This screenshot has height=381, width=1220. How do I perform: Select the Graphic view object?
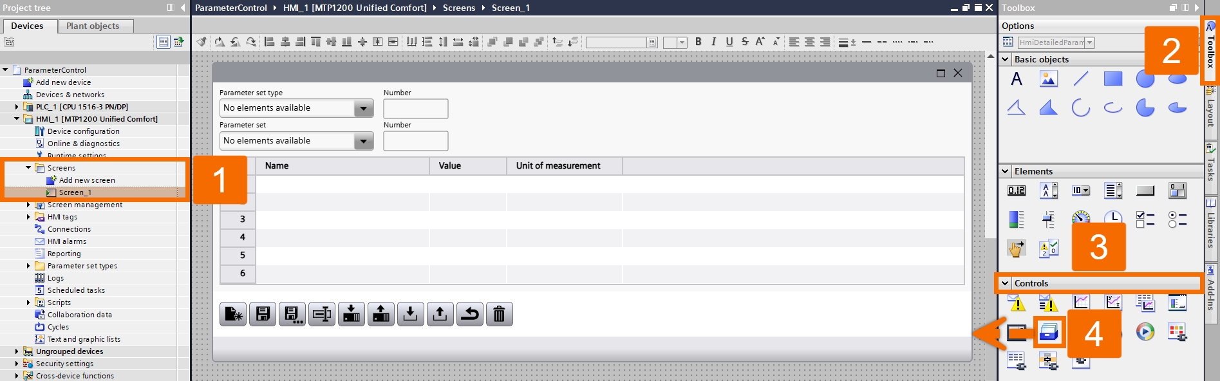coord(1049,79)
